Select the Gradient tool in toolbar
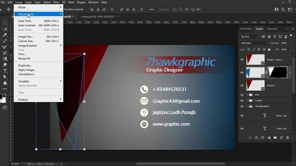This screenshot has width=296, height=166. (x=5, y=59)
